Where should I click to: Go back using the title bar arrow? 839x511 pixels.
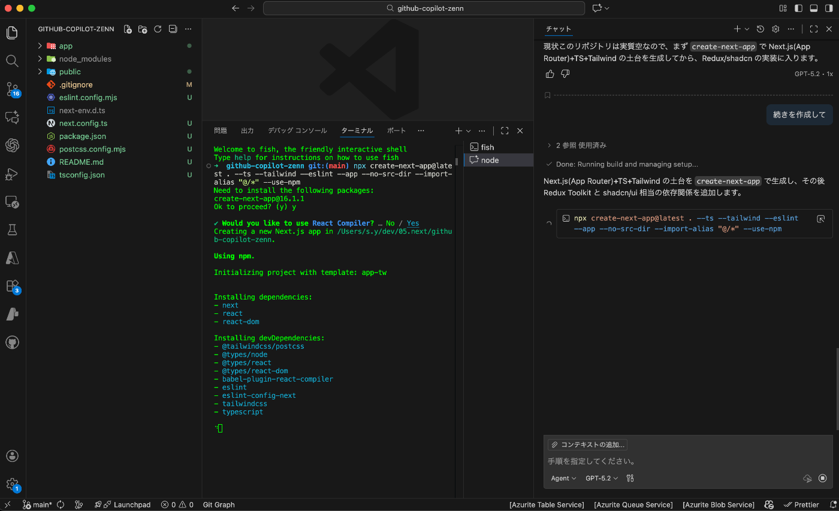(x=236, y=8)
